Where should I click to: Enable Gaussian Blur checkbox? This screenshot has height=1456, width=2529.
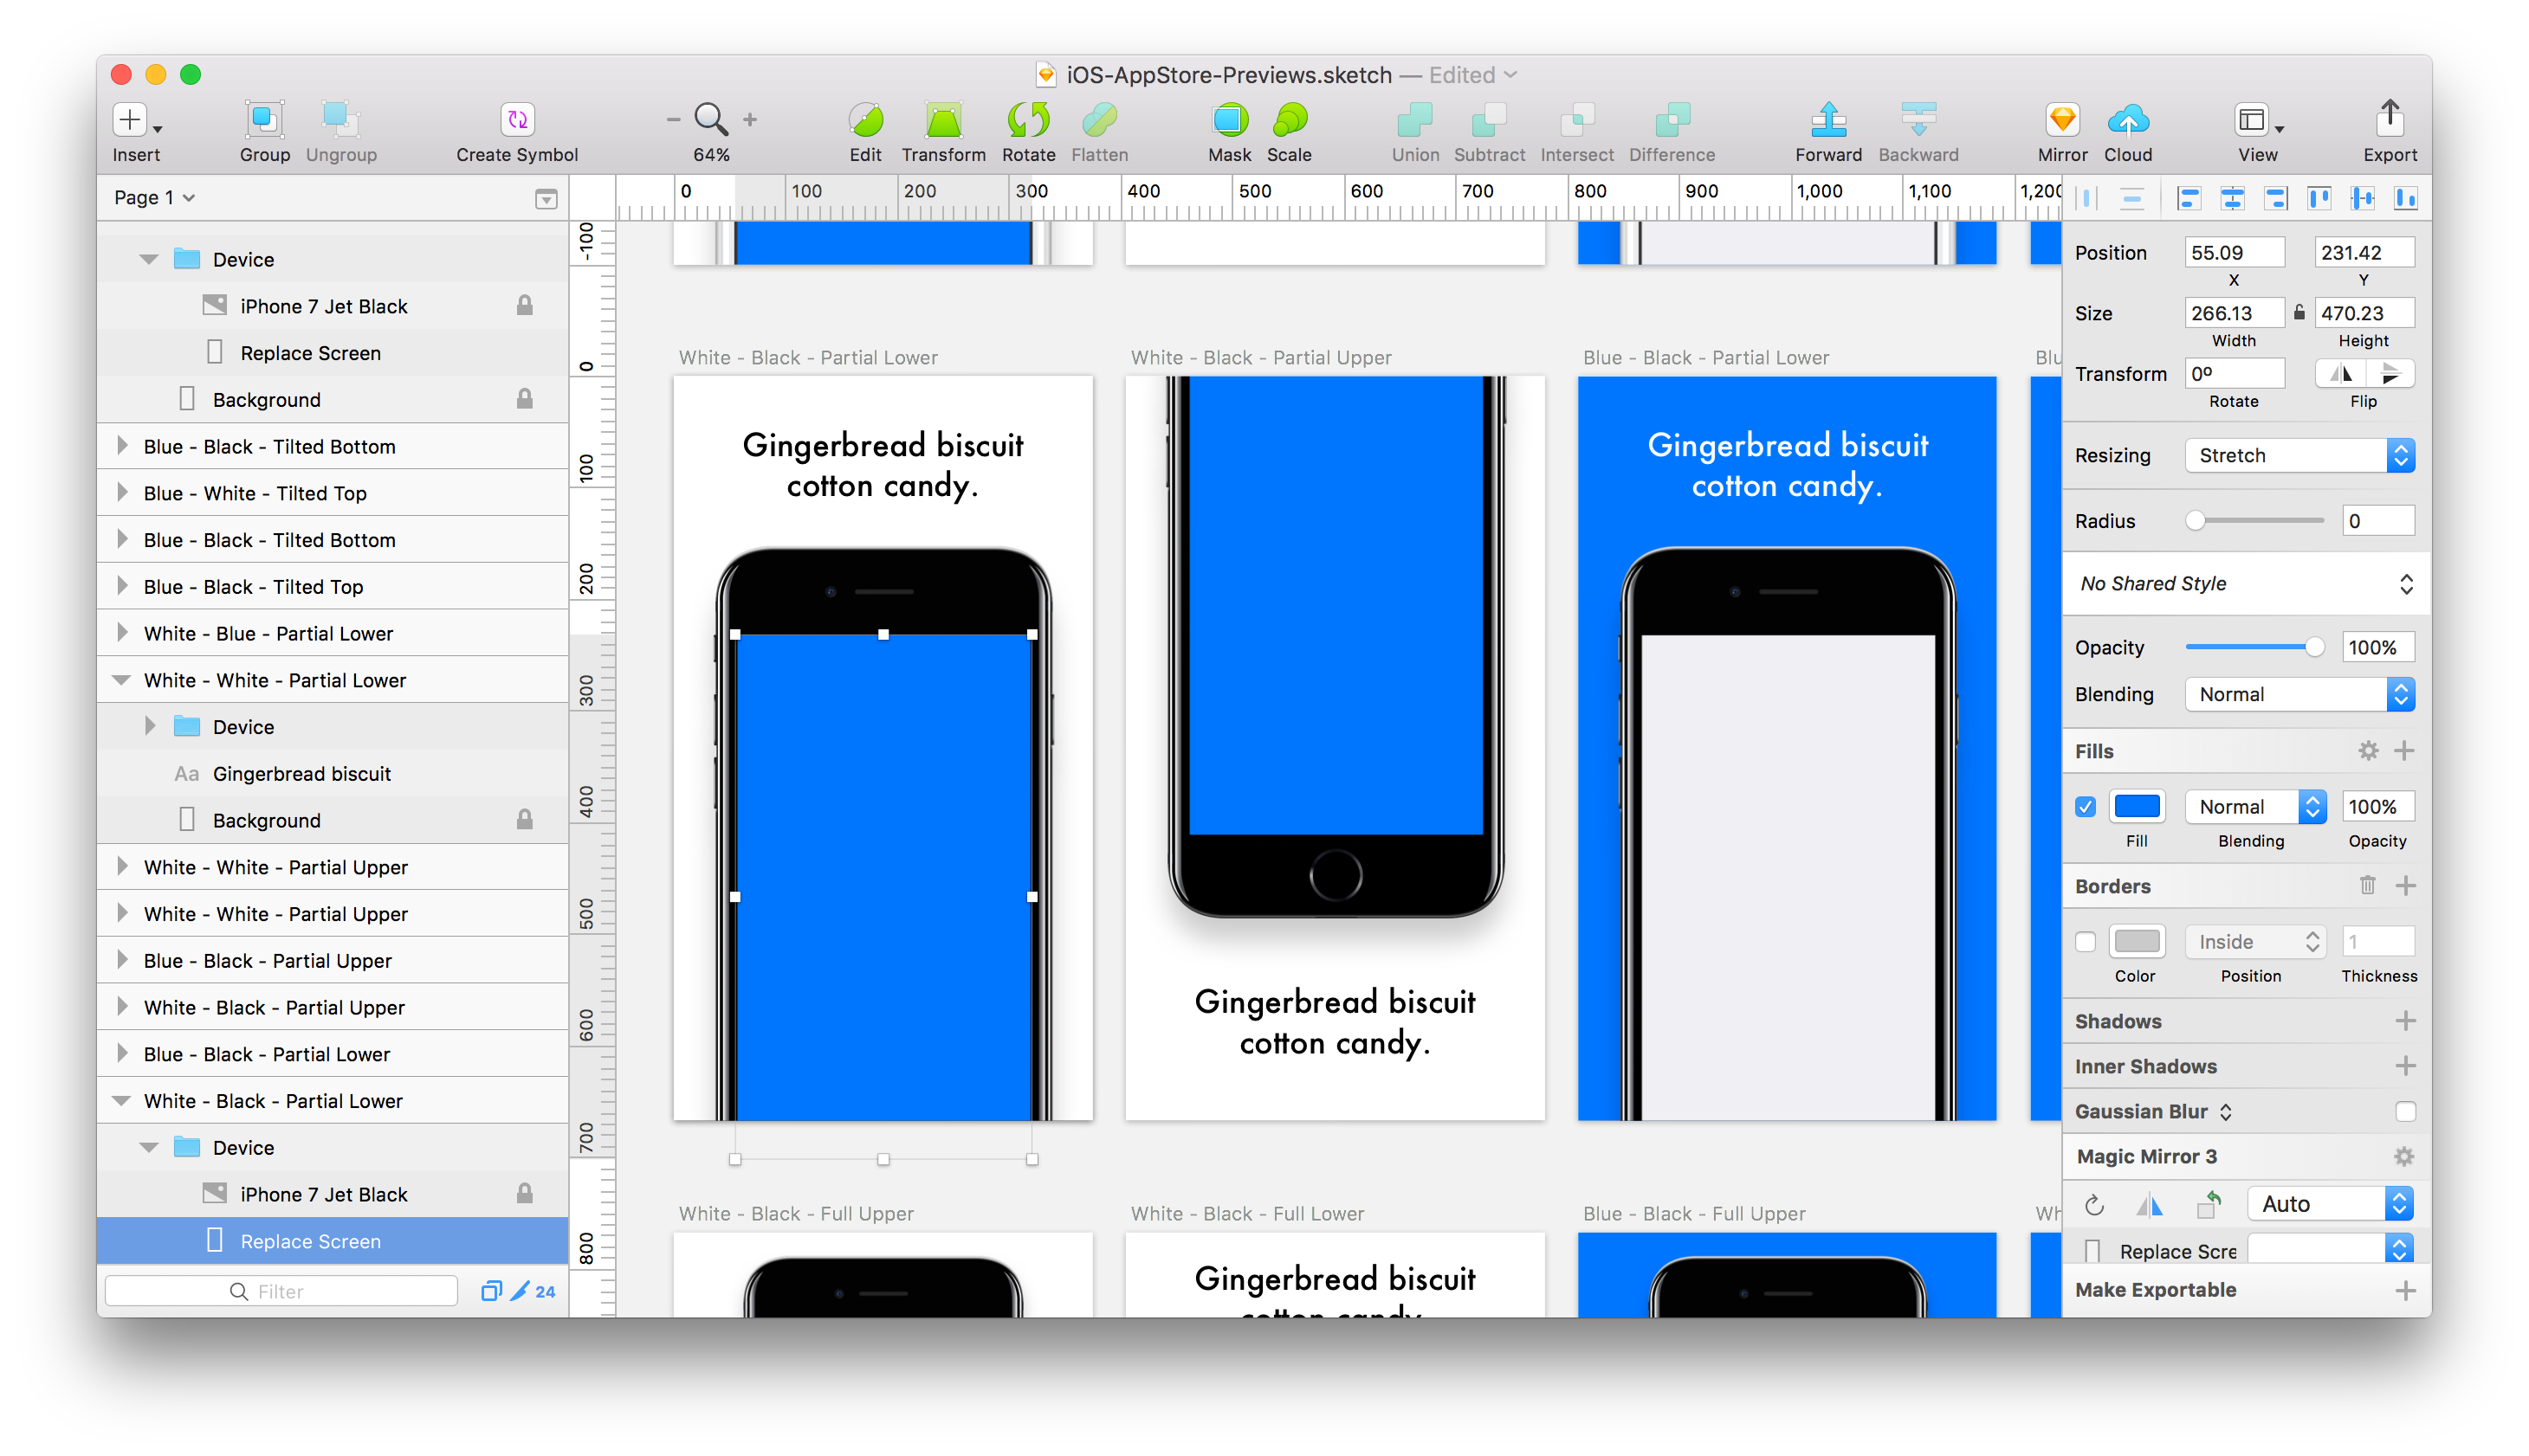(x=2405, y=1111)
